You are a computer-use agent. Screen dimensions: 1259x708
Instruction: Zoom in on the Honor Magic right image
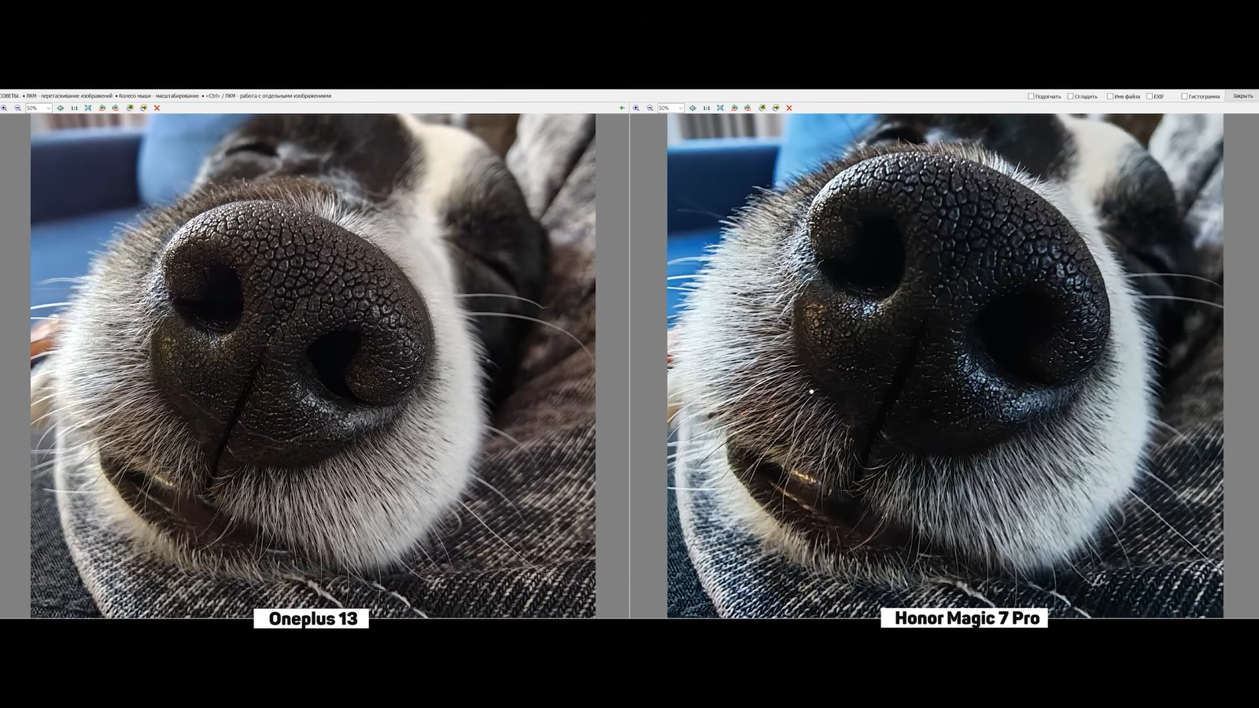636,108
